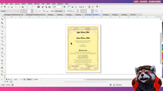This screenshot has width=163, height=91.
Task: Select the Transparency tool
Action: pyautogui.click(x=2, y=63)
